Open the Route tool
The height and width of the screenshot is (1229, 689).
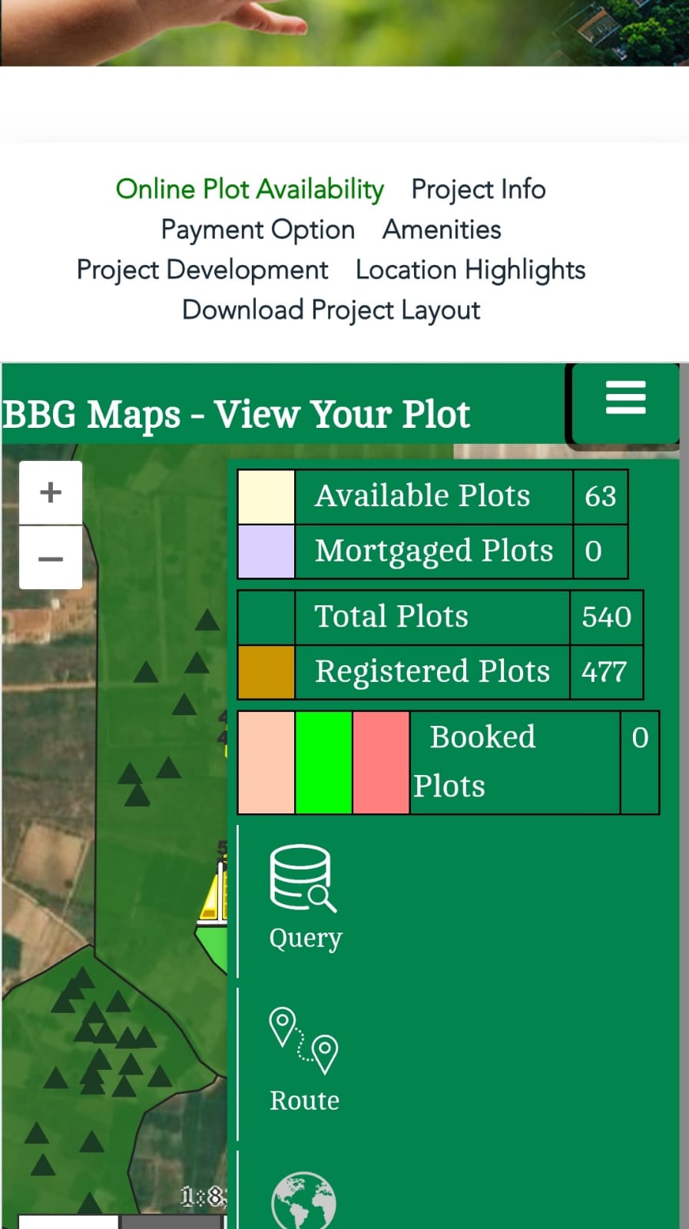(x=304, y=1061)
